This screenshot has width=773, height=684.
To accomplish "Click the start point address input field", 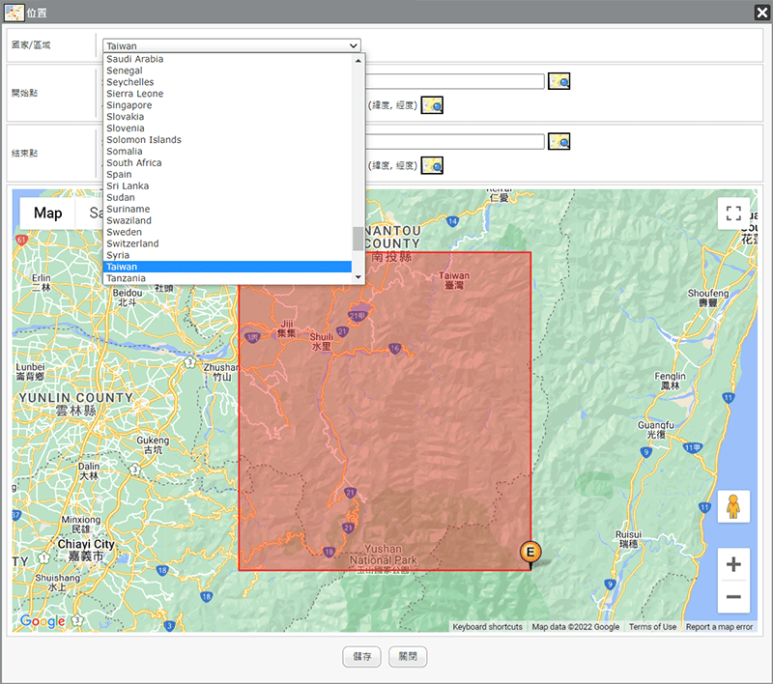I will [x=454, y=81].
